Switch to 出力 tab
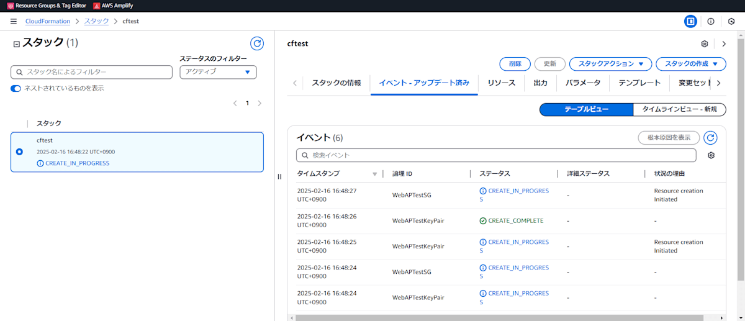 click(x=540, y=83)
